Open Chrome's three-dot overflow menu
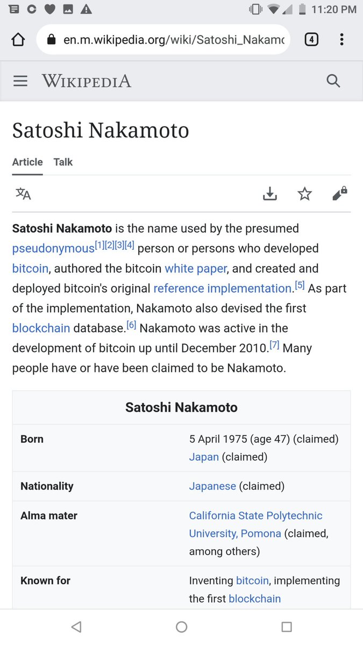Screen dimensions: 363x645 tap(342, 39)
